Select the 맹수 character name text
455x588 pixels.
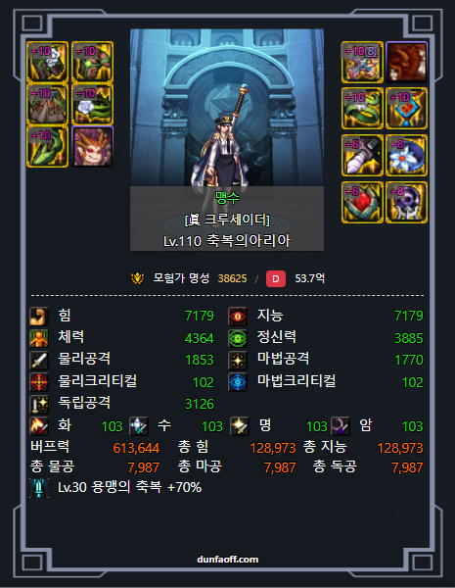[227, 197]
